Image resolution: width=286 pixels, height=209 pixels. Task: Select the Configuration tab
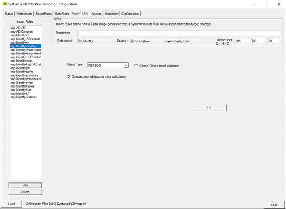(x=130, y=14)
